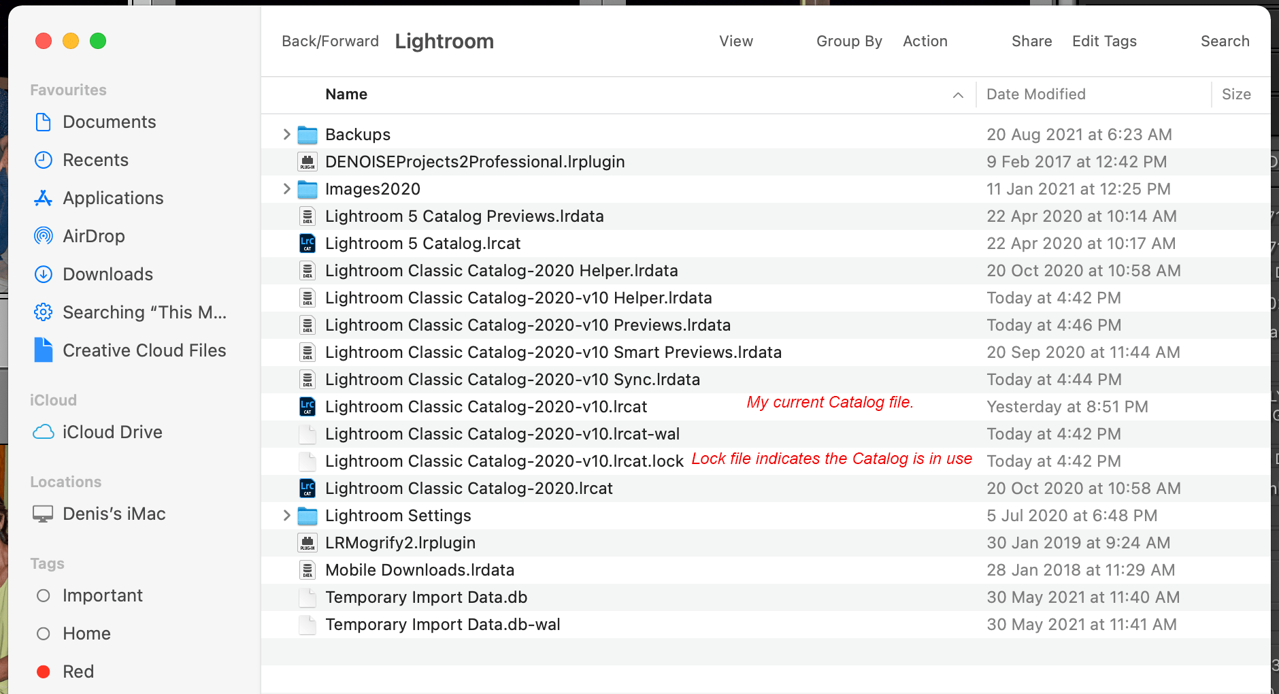Expand the Images2020 folder
Image resolution: width=1279 pixels, height=694 pixels.
(286, 189)
